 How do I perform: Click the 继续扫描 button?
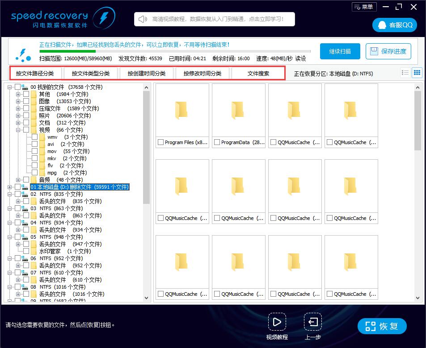pyautogui.click(x=339, y=51)
